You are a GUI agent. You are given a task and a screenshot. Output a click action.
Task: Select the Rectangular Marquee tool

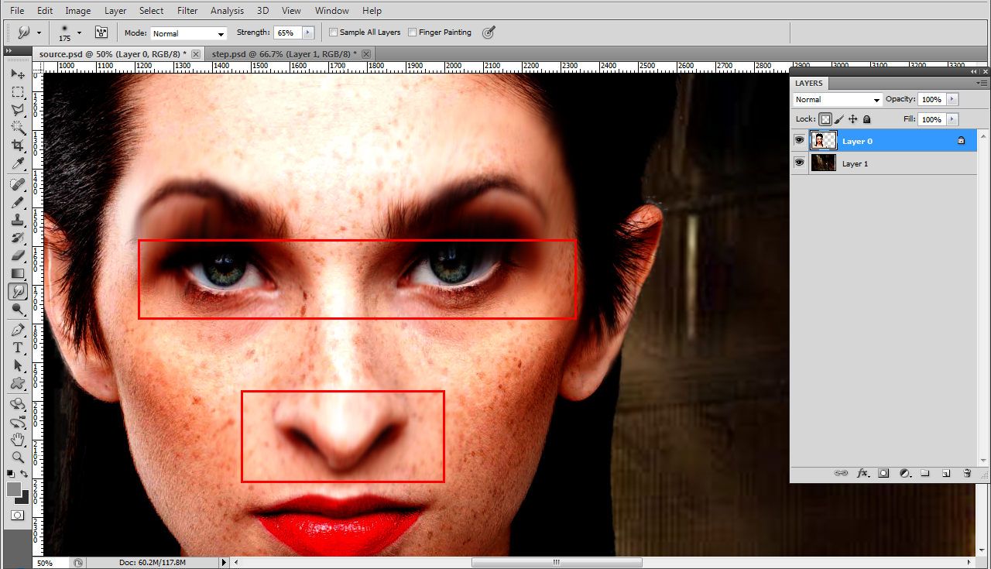pos(18,92)
